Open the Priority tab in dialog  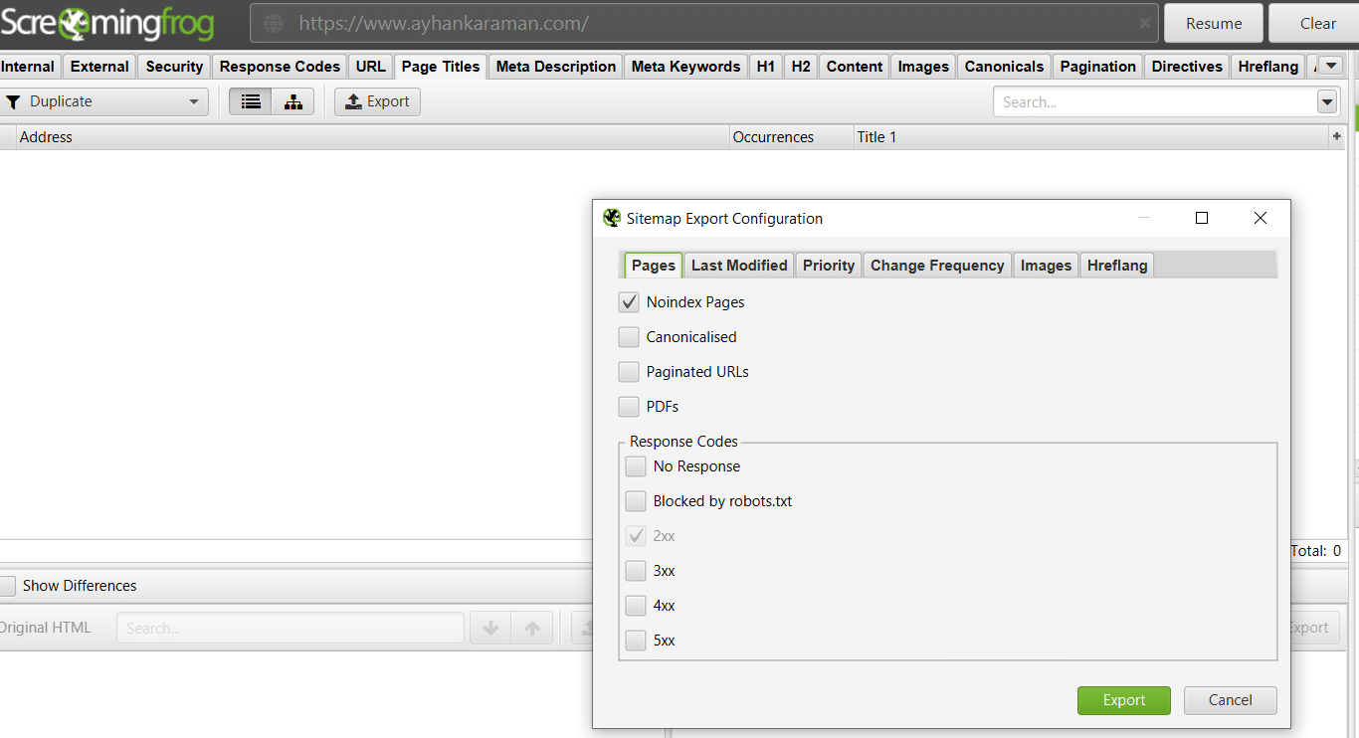tap(829, 266)
